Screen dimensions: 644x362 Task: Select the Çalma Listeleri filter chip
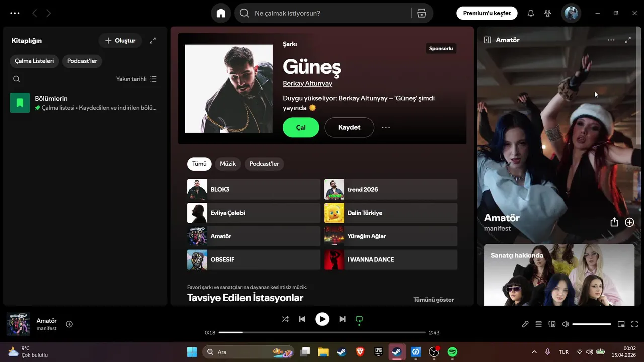(x=34, y=61)
